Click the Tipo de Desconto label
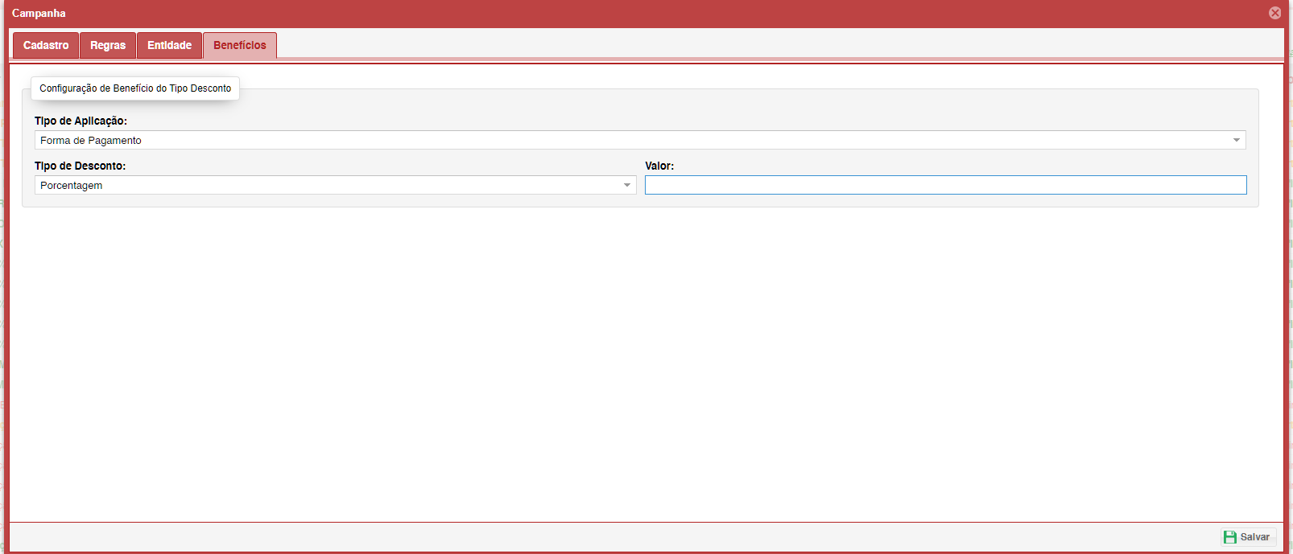 (x=80, y=166)
